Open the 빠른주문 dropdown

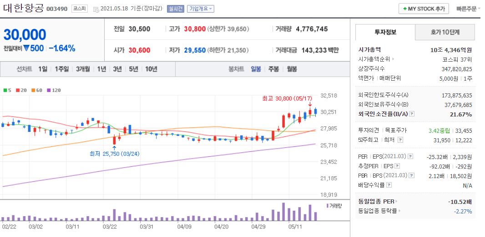click(x=468, y=9)
